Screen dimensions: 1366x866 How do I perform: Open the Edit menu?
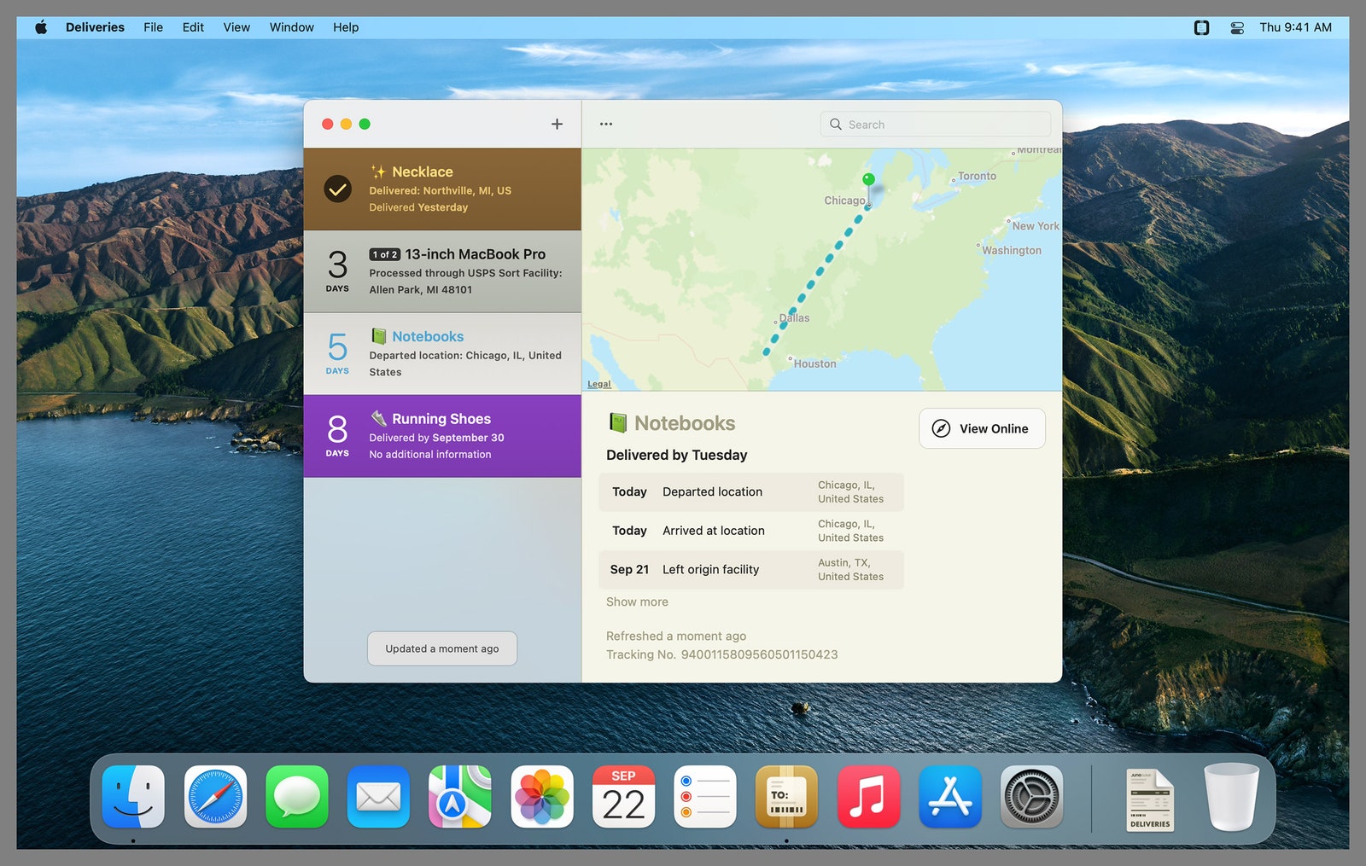pyautogui.click(x=193, y=27)
